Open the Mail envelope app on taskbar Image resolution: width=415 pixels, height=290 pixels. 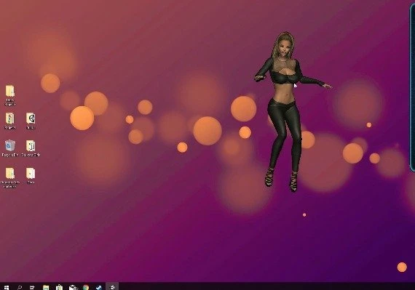[x=73, y=287]
